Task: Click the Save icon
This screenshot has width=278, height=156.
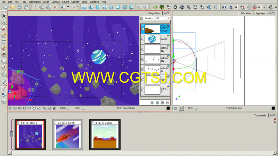Action: (x=19, y=7)
